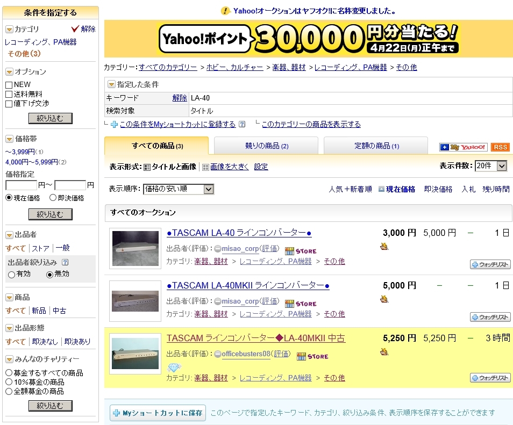Select the 現在価格 radio button
The width and height of the screenshot is (513, 425).
coord(9,198)
